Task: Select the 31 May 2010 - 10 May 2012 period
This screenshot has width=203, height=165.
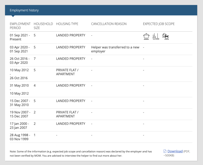Action: [x=19, y=89]
